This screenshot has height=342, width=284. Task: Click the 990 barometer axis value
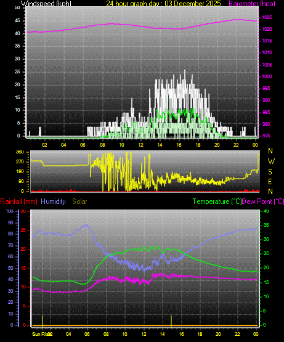point(266,100)
